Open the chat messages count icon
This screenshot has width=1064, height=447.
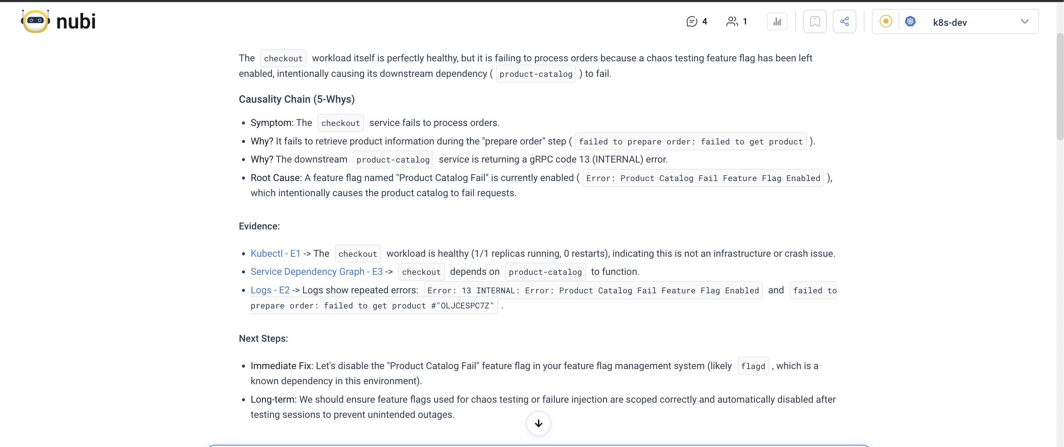[692, 21]
